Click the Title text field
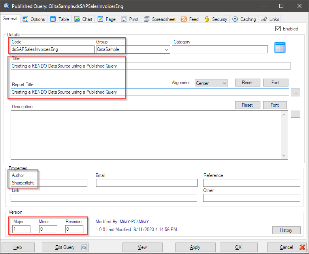This screenshot has width=309, height=254. click(x=151, y=66)
